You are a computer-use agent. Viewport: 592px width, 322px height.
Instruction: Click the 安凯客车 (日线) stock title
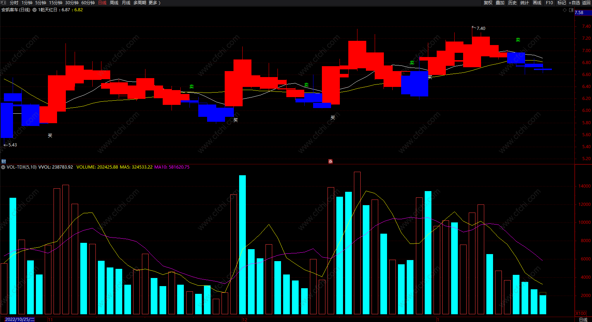[16, 10]
